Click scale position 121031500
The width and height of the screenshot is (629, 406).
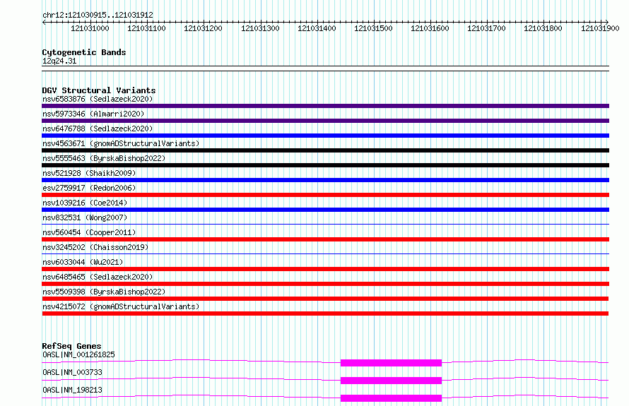point(373,28)
